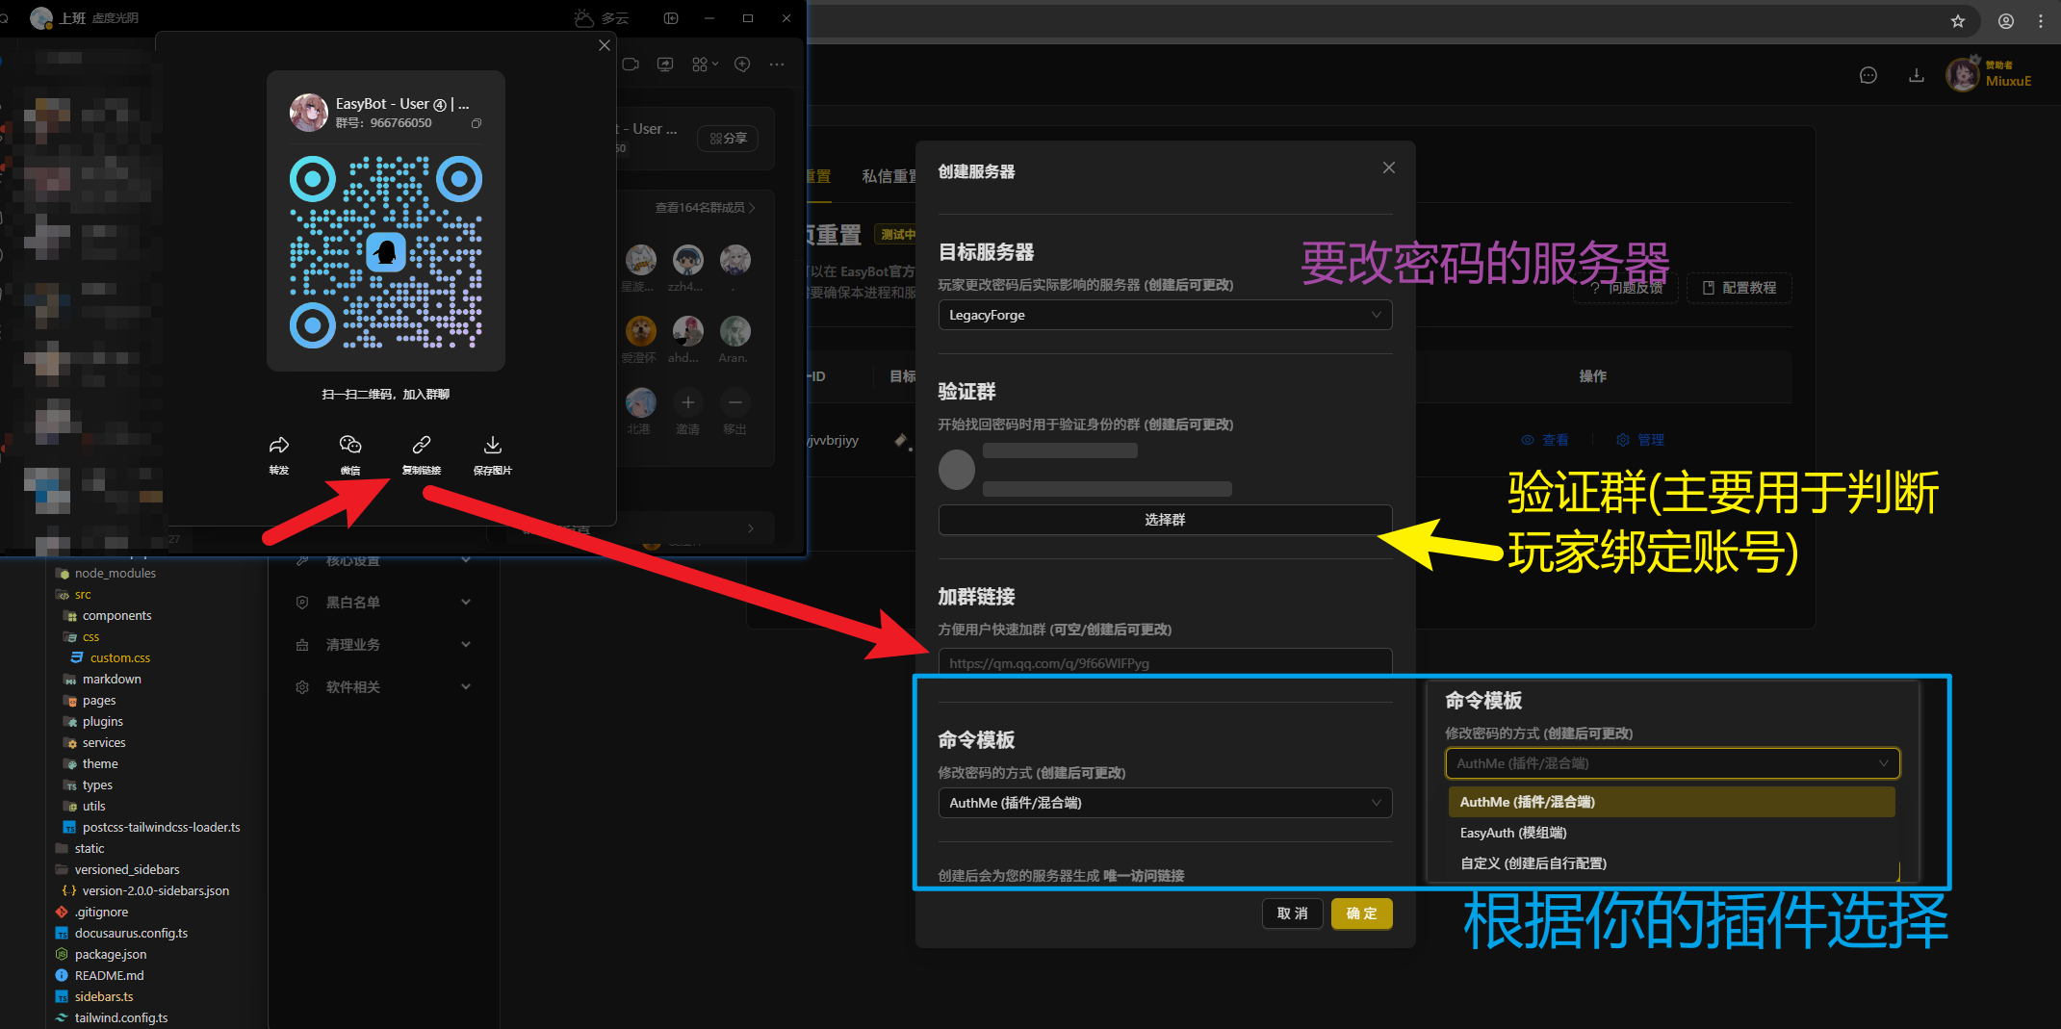Viewport: 2061px width, 1029px height.
Task: Confirm with the 确定 button
Action: point(1360,913)
